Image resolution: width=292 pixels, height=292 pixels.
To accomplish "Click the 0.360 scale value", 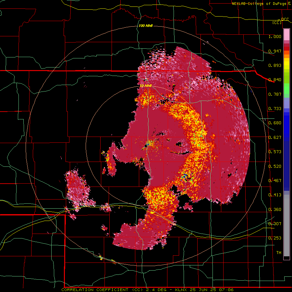I will pyautogui.click(x=275, y=210).
